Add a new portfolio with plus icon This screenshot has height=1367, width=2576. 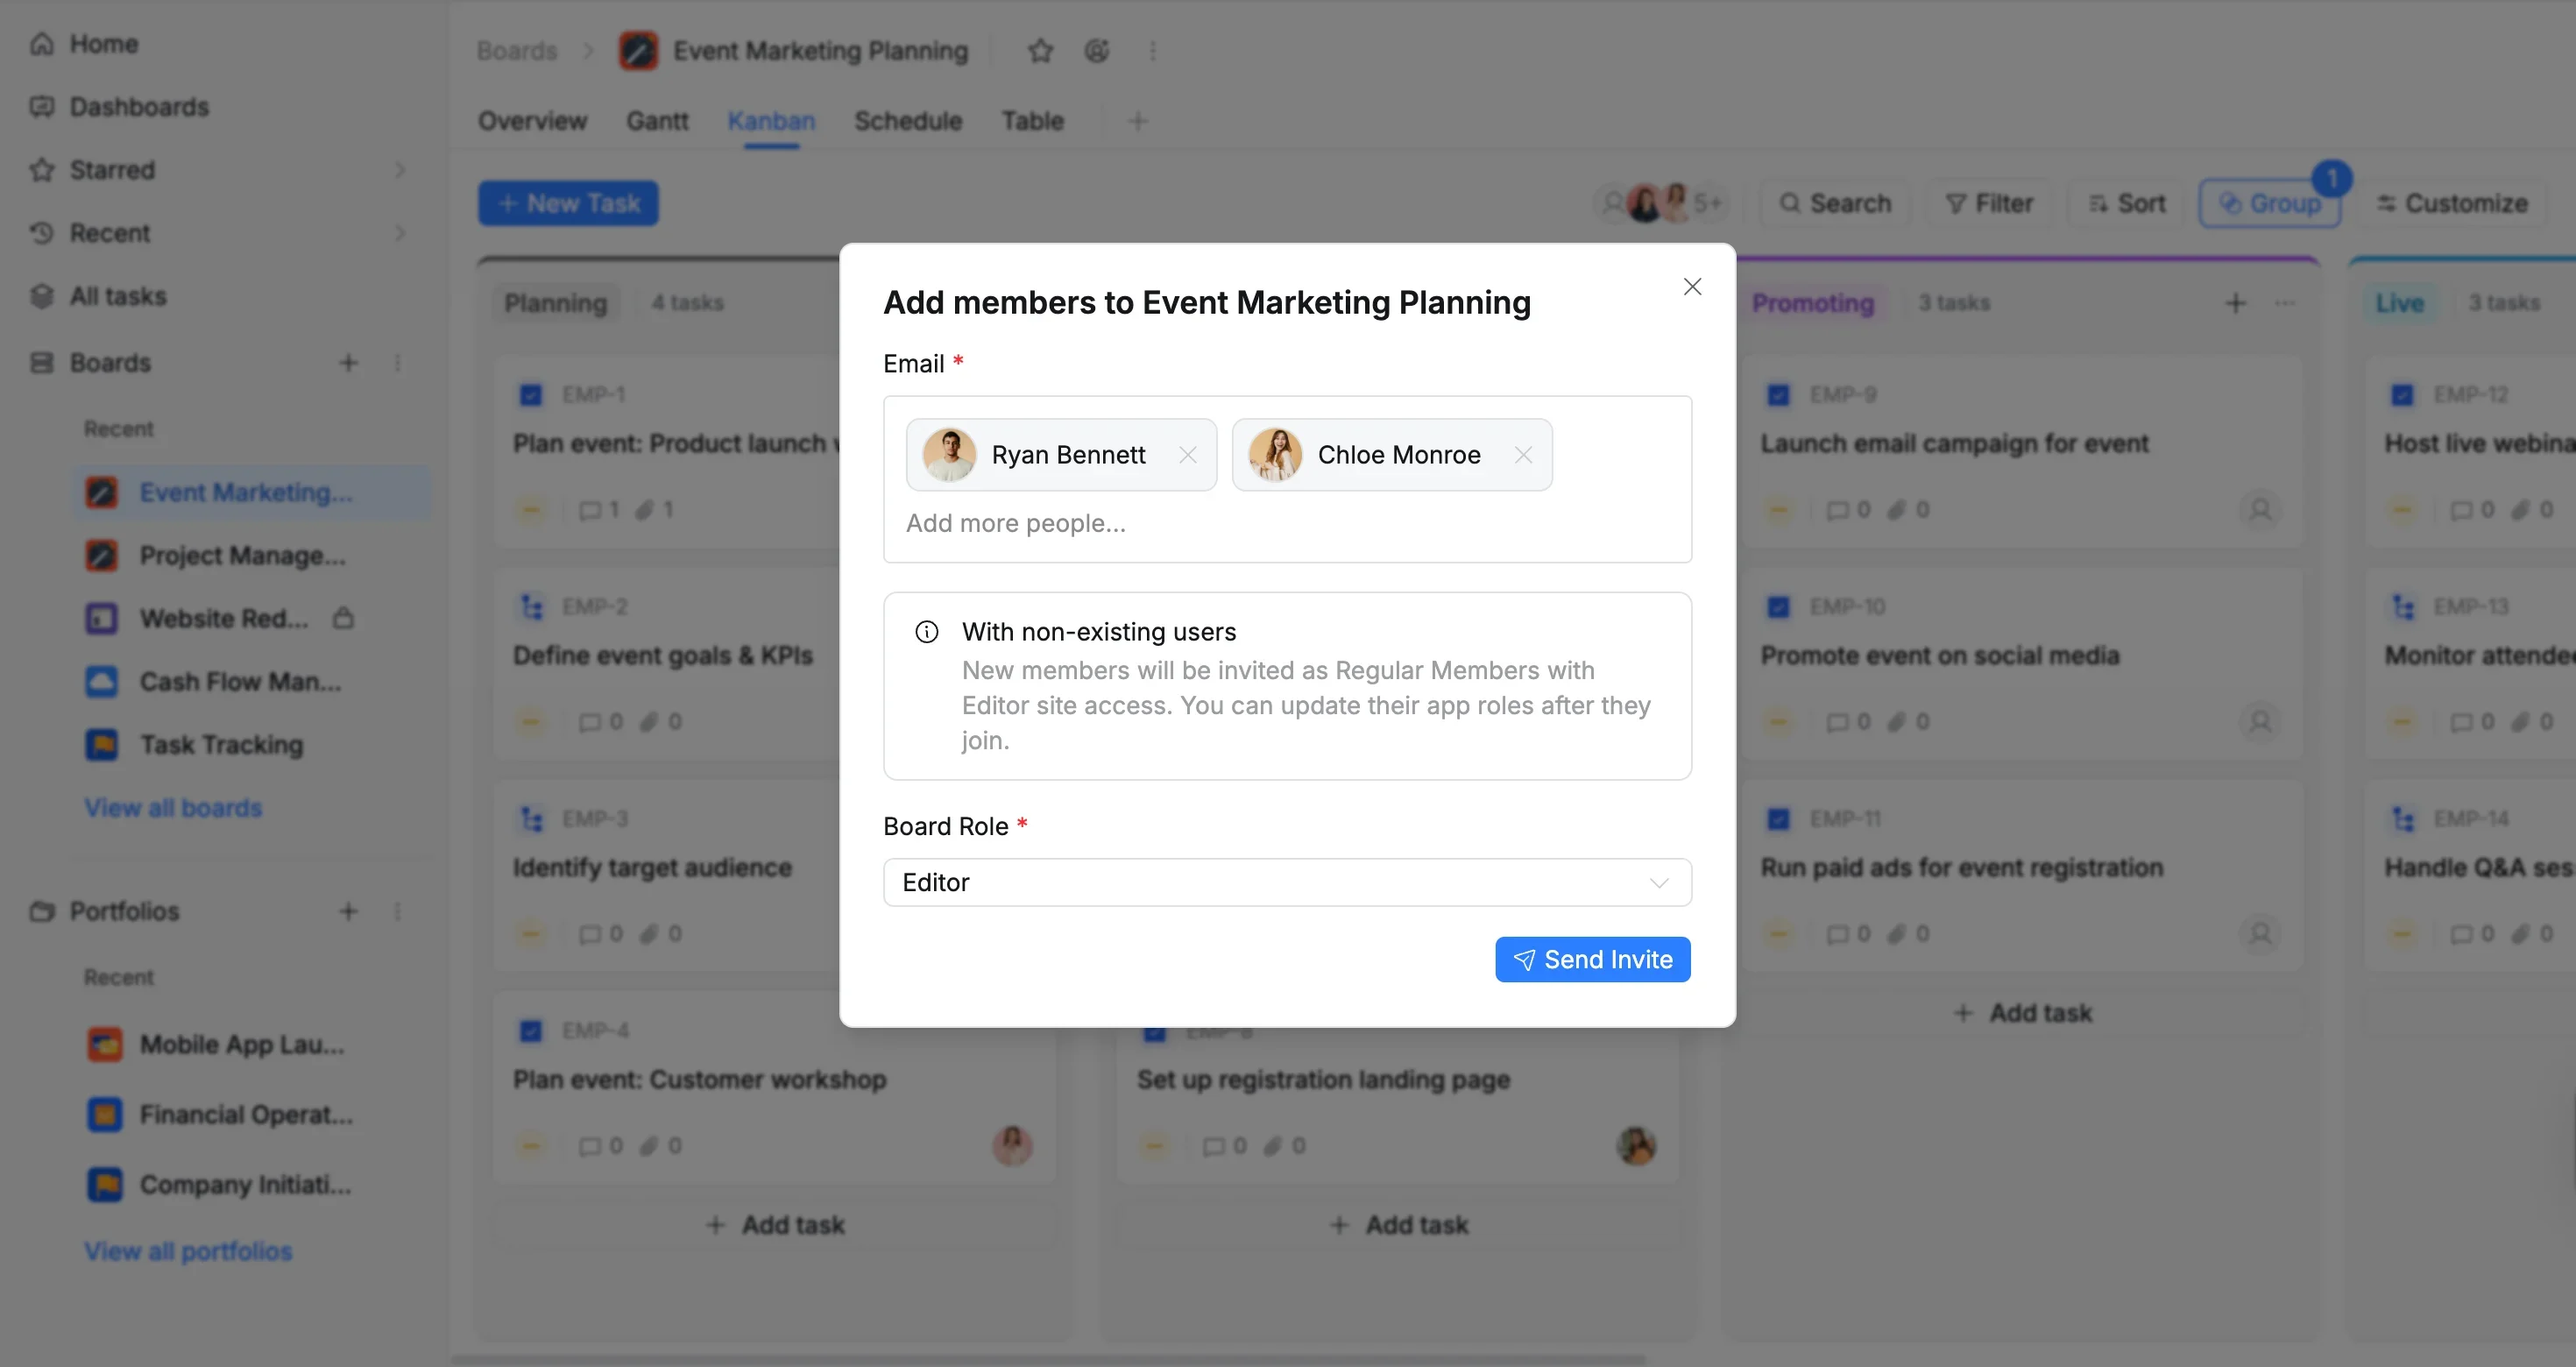click(x=348, y=911)
